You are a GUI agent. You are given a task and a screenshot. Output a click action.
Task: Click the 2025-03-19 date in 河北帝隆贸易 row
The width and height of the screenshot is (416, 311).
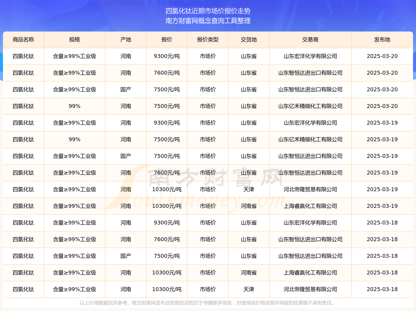point(382,189)
